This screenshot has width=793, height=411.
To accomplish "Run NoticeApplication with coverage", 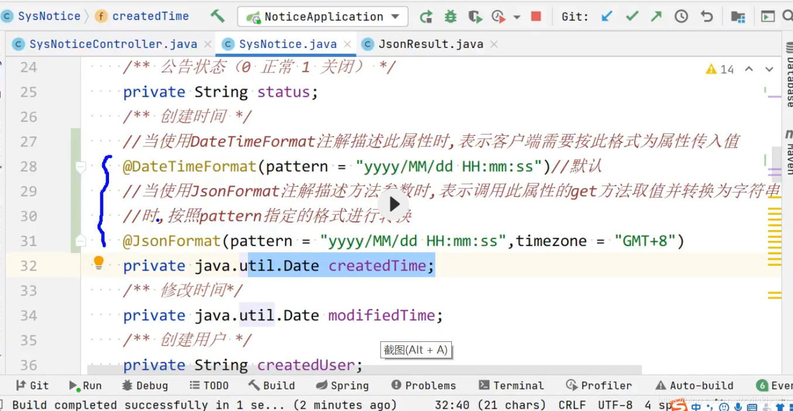I will 475,16.
